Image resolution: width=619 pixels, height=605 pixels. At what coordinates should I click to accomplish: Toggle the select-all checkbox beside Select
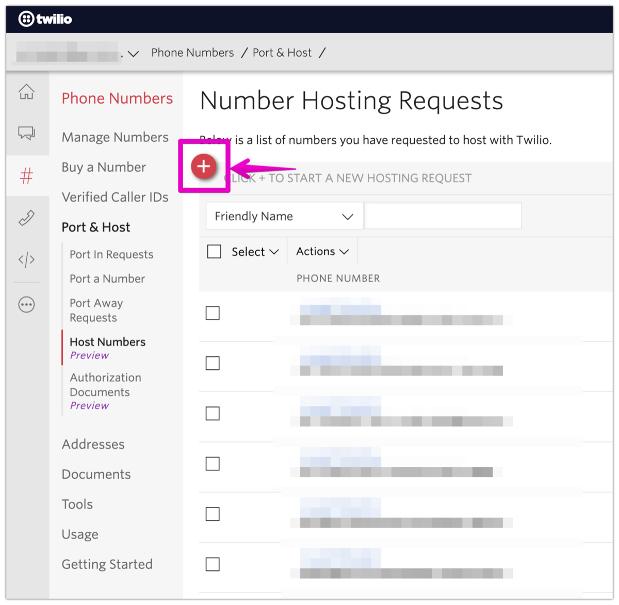click(x=214, y=251)
